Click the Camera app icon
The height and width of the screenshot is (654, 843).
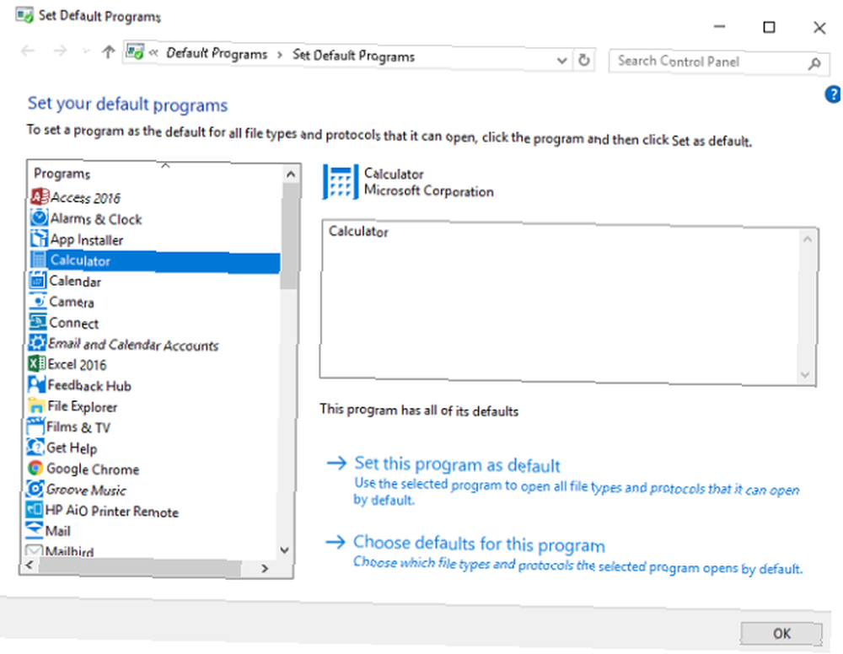pyautogui.click(x=38, y=301)
